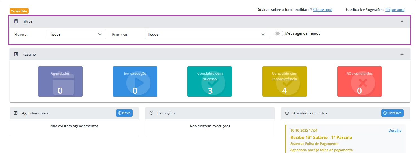Open the Detalhe link of recent activity

click(395, 131)
